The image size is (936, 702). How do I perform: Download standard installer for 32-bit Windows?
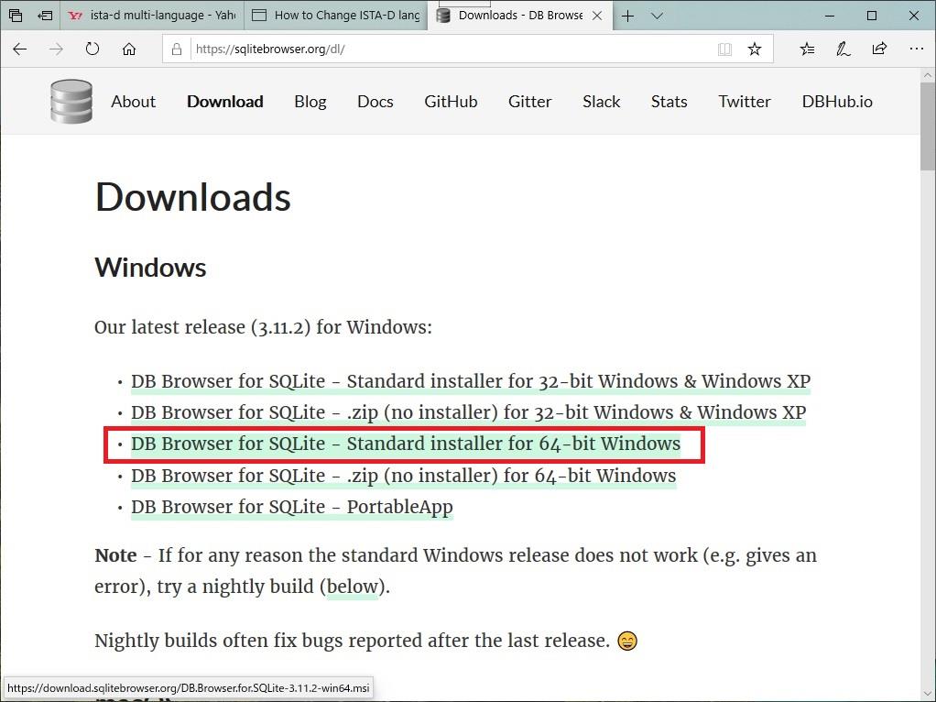click(471, 381)
